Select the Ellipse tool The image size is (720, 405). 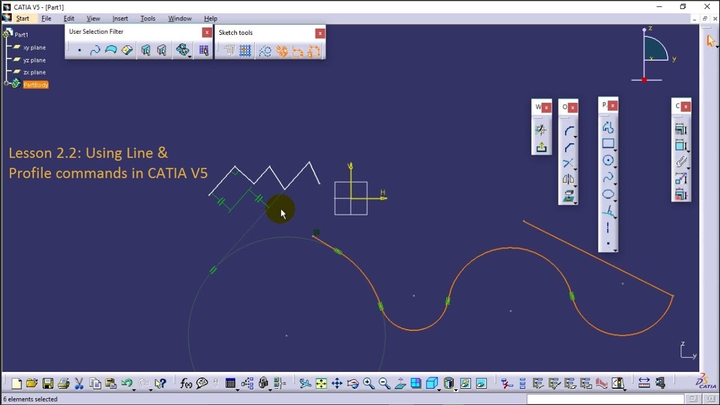click(608, 195)
